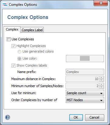Decrease Minimum number of Samples/Nodes value
Viewport: 110px width, 125px height.
tap(101, 87)
